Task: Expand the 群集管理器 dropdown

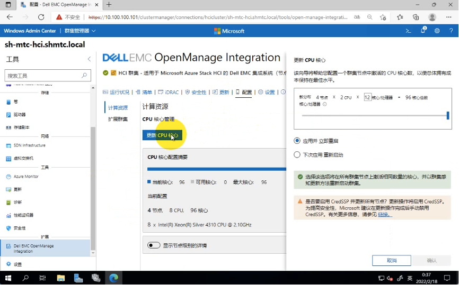Action: click(x=80, y=31)
